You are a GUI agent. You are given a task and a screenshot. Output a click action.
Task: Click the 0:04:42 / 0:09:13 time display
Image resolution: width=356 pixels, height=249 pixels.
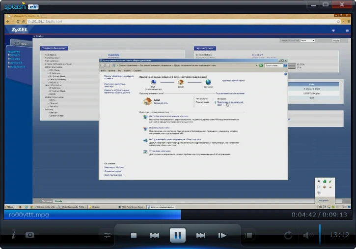coord(319,215)
